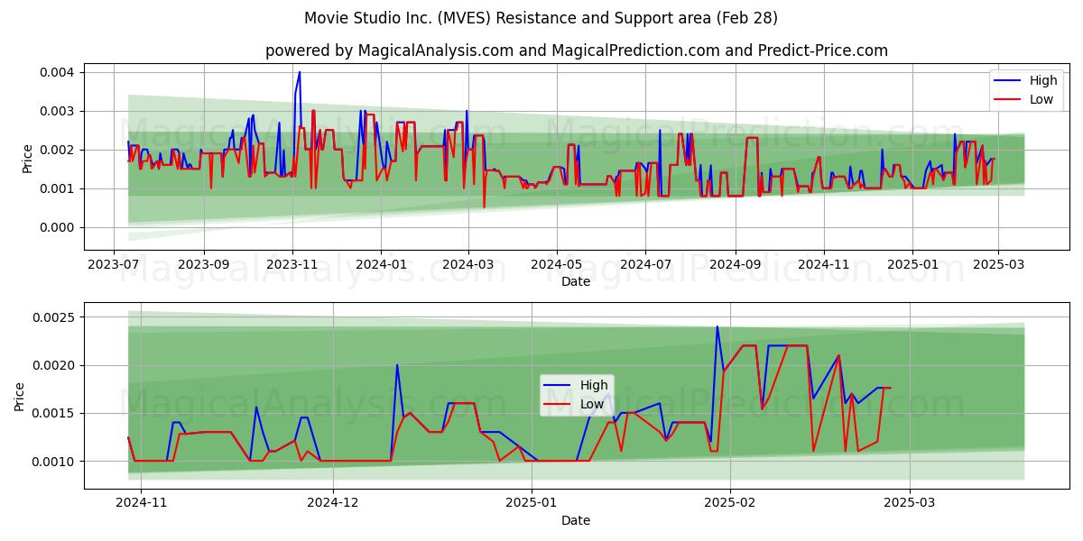Click the '0.0020' y-axis label in the bottom chart
Image resolution: width=1083 pixels, height=541 pixels.
(55, 365)
